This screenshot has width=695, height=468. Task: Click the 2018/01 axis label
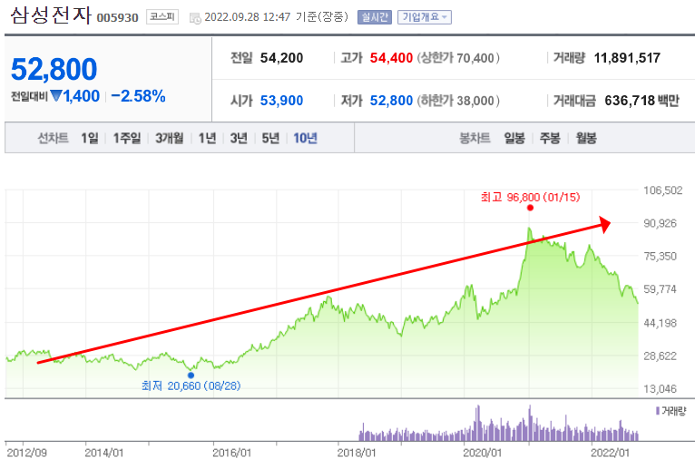[x=357, y=453]
